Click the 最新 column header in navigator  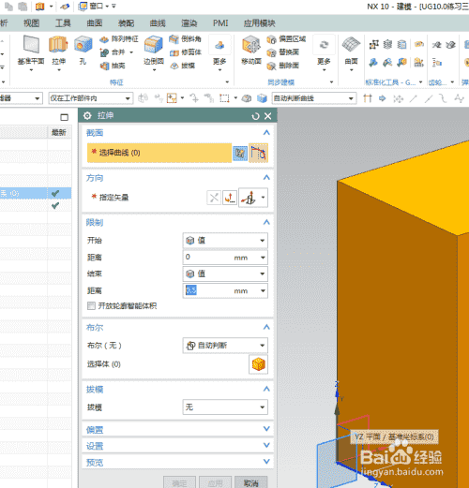[59, 133]
